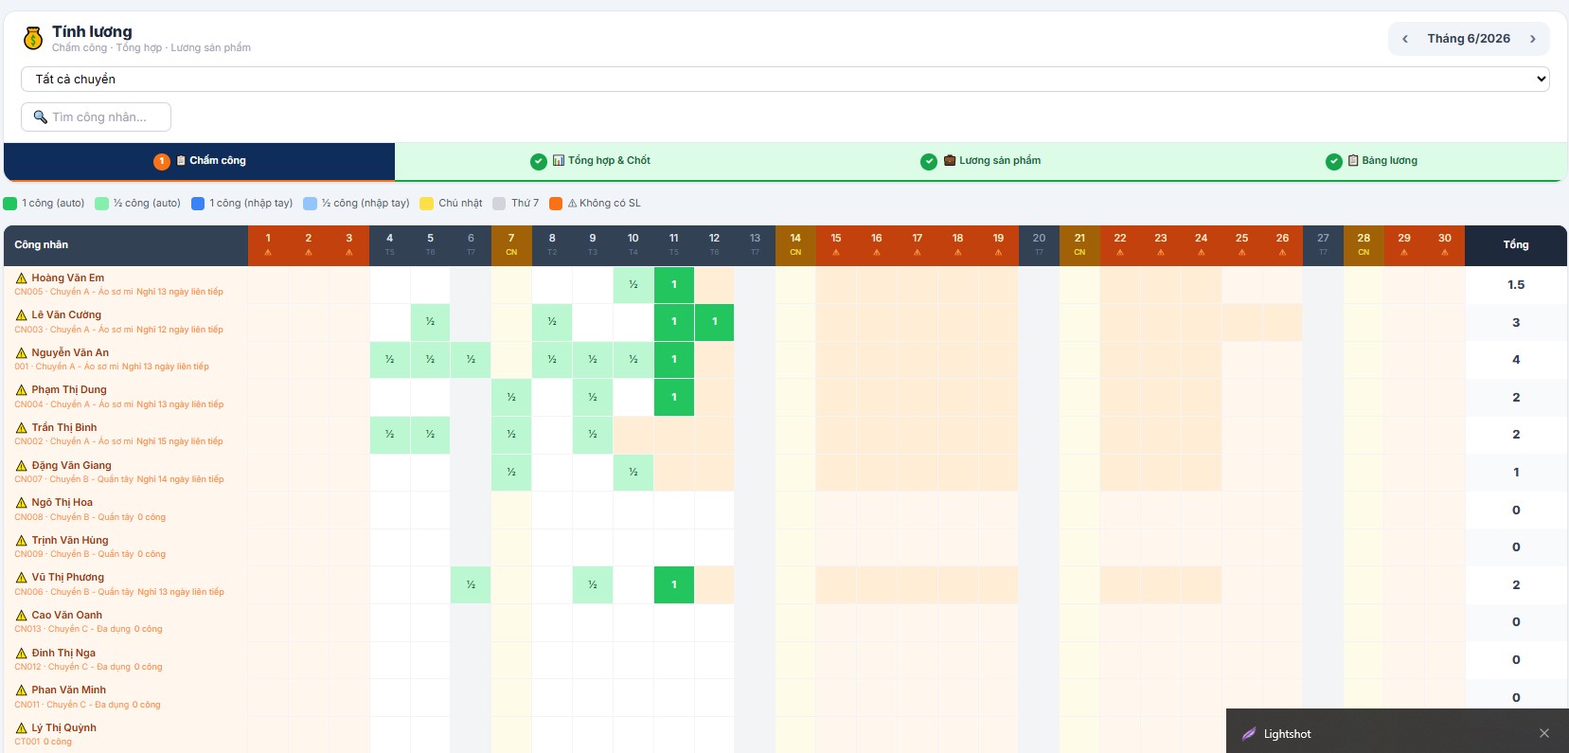Click warning icon next to Trần Thị Bình
The image size is (1569, 753).
pyautogui.click(x=22, y=428)
